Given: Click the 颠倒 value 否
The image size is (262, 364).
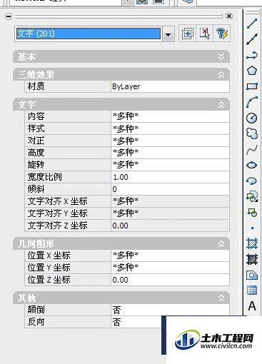Looking at the screenshot, I should coord(170,310).
